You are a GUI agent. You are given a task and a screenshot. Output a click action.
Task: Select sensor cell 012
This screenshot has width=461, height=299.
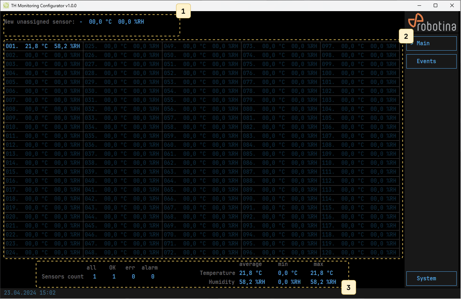[43, 145]
